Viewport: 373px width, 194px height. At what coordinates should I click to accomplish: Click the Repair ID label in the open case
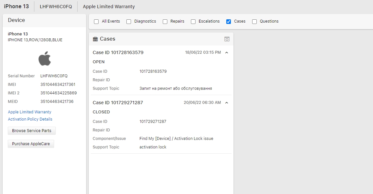(101, 80)
